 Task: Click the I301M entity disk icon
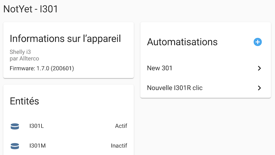pos(15,146)
